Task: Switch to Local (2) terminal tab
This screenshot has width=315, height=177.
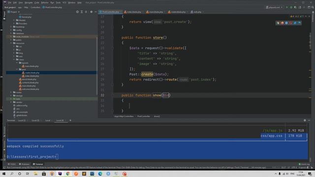Action: click(x=22, y=120)
